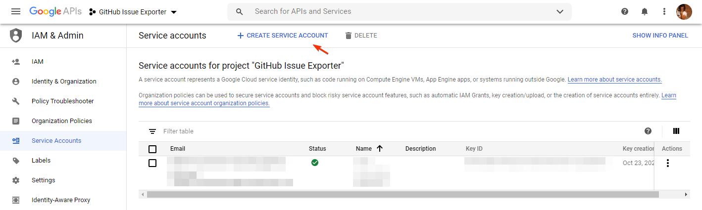Open the row Actions three-dot menu
Viewport: 702px width, 210px height.
[x=668, y=163]
